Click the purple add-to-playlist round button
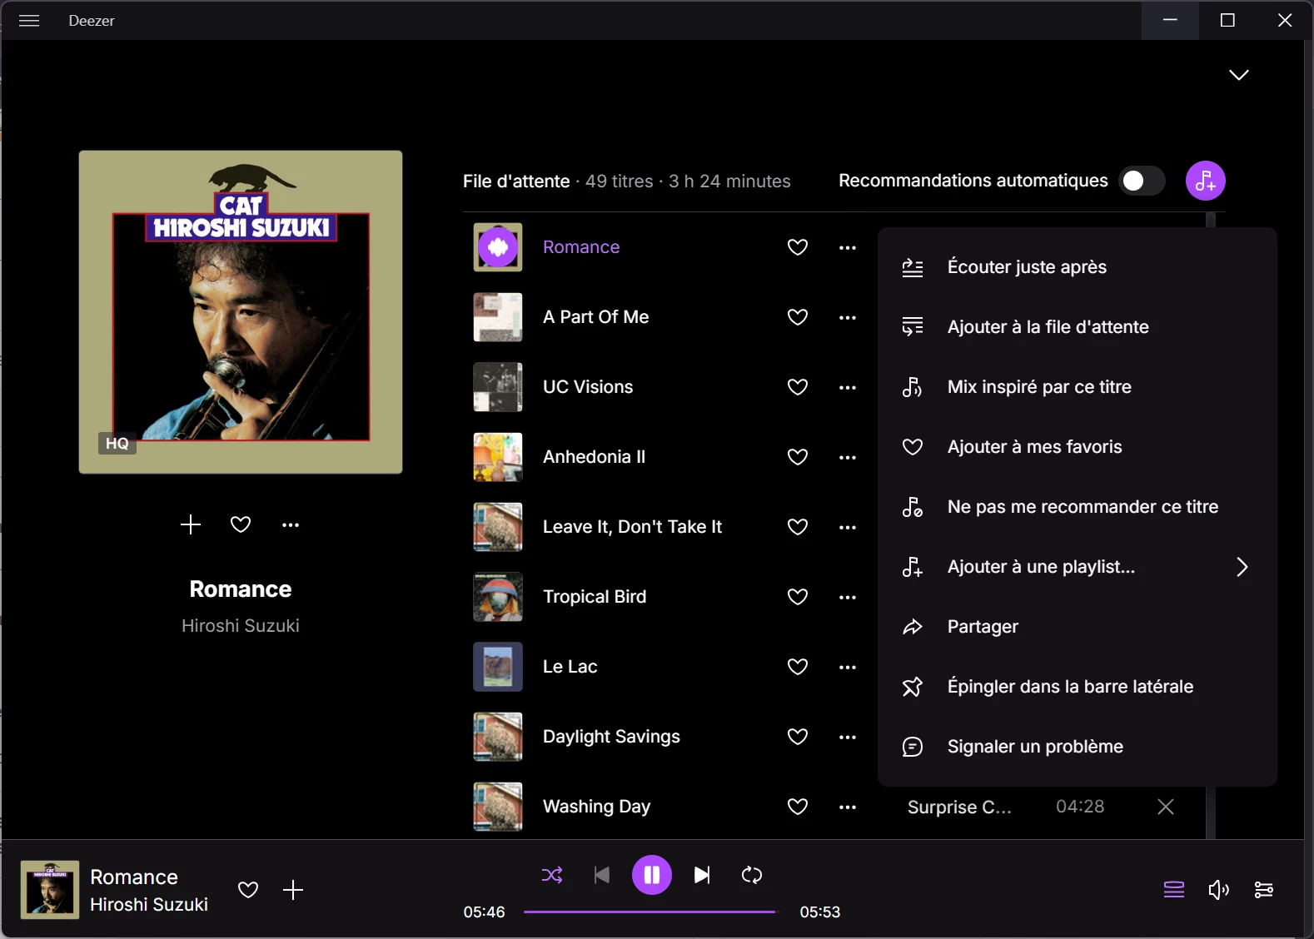This screenshot has width=1314, height=939. click(1205, 181)
